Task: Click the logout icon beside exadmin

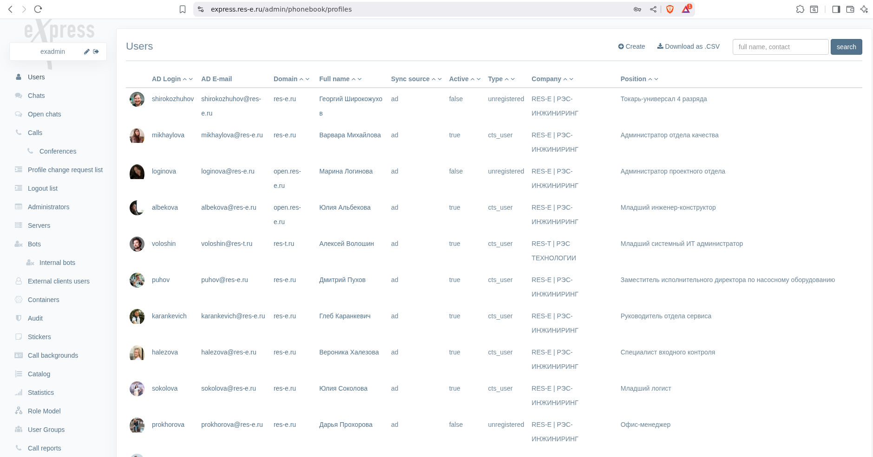Action: click(96, 51)
